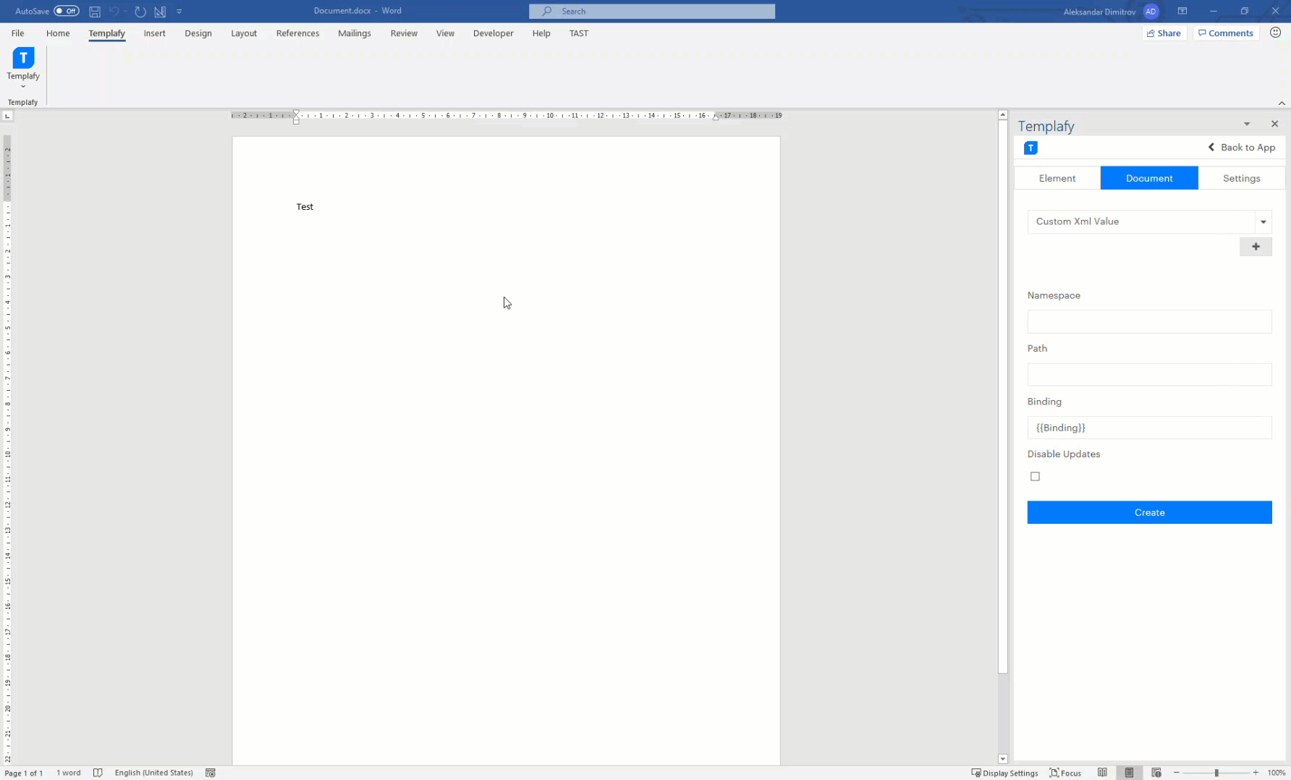Click the word Test in the document
This screenshot has height=780, width=1291.
pos(305,207)
